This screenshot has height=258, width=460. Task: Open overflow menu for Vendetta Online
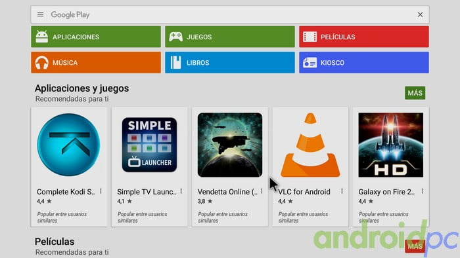click(262, 191)
